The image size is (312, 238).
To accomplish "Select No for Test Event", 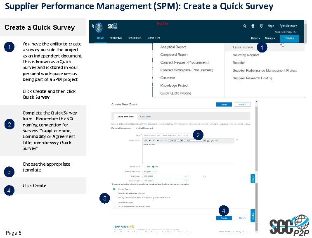I will click(153, 167).
